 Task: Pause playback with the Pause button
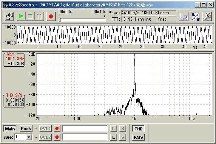[x=39, y=16]
